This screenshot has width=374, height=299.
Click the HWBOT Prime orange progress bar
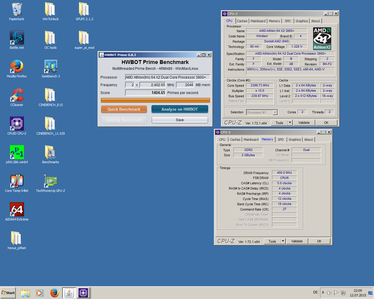(x=155, y=100)
